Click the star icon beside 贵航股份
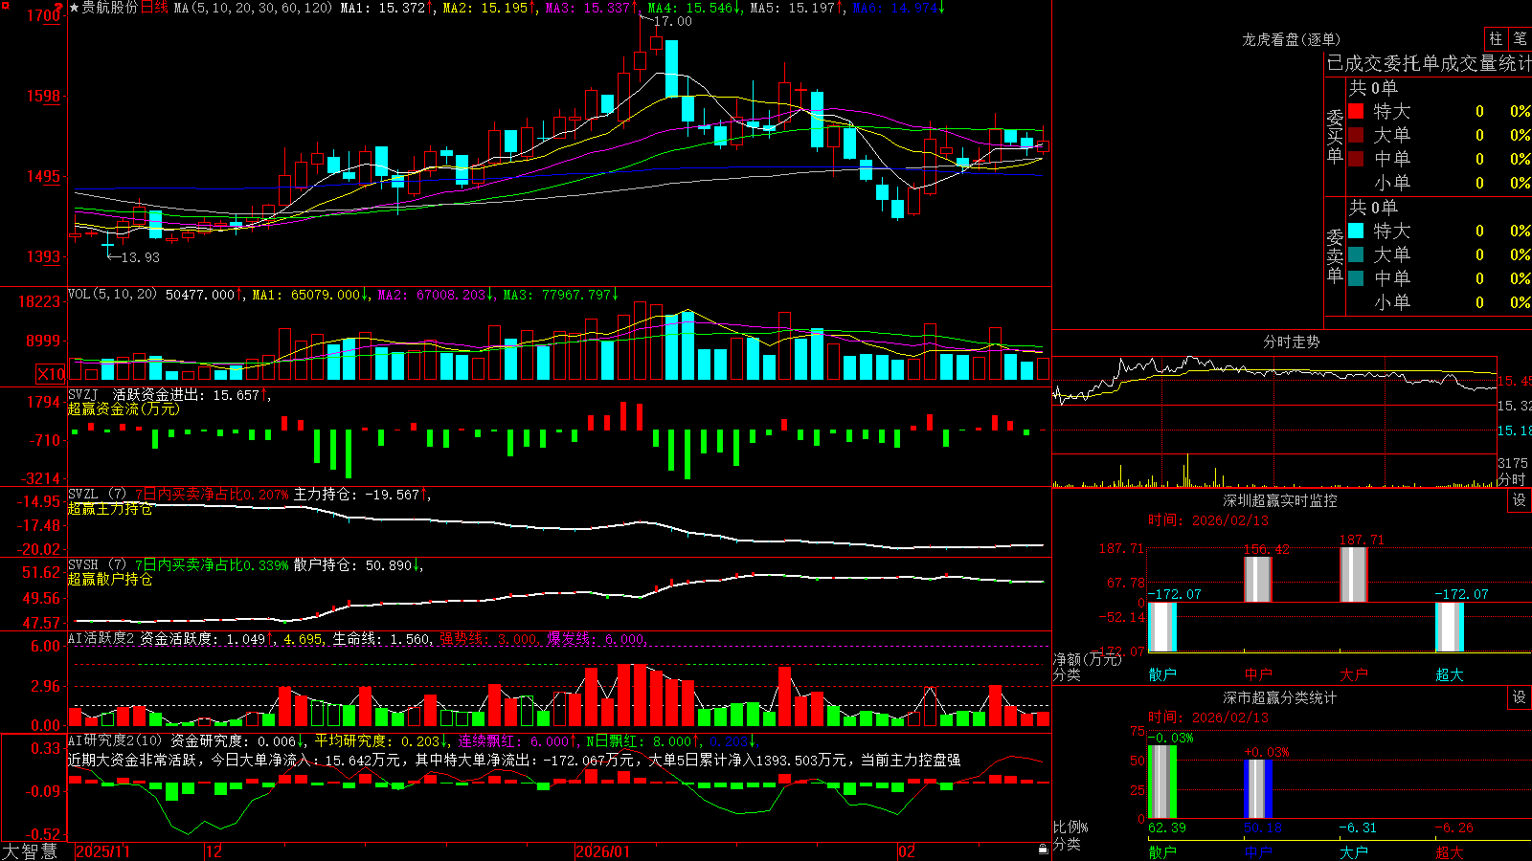 click(74, 8)
